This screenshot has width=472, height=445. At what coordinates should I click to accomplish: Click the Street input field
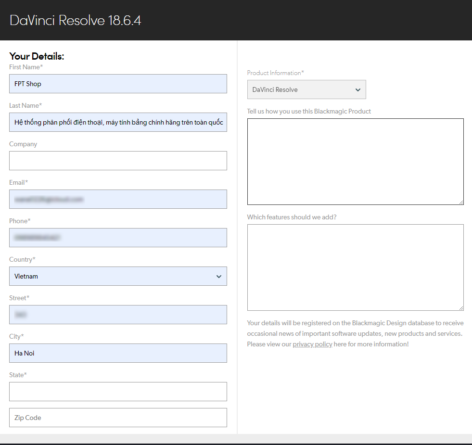click(x=118, y=315)
